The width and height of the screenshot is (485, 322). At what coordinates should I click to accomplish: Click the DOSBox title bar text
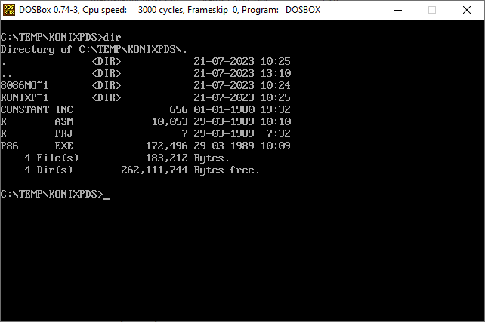(x=169, y=10)
